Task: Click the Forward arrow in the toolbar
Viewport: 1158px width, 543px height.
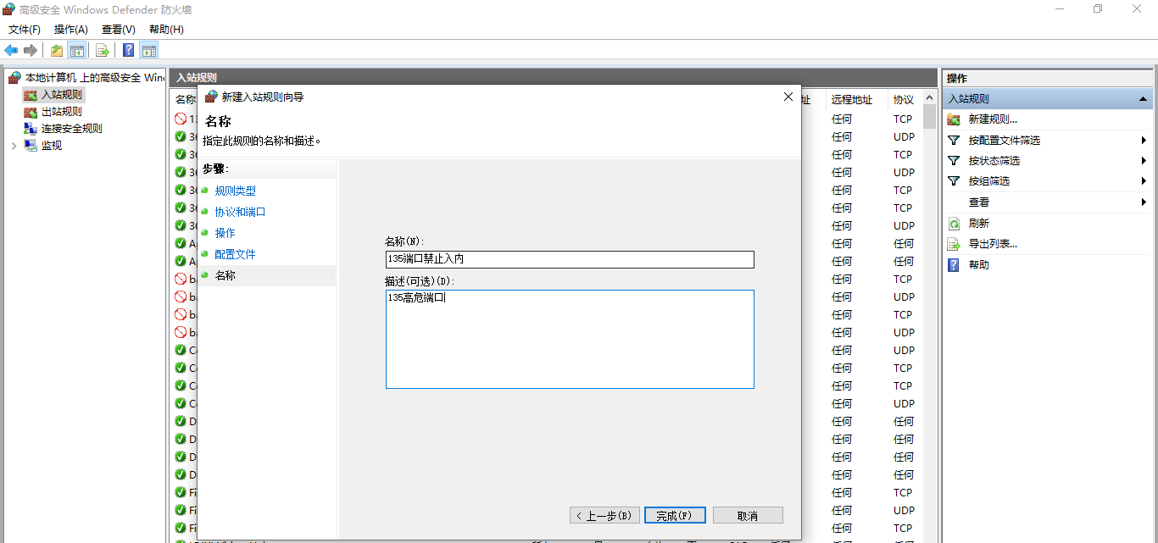Action: (x=31, y=50)
